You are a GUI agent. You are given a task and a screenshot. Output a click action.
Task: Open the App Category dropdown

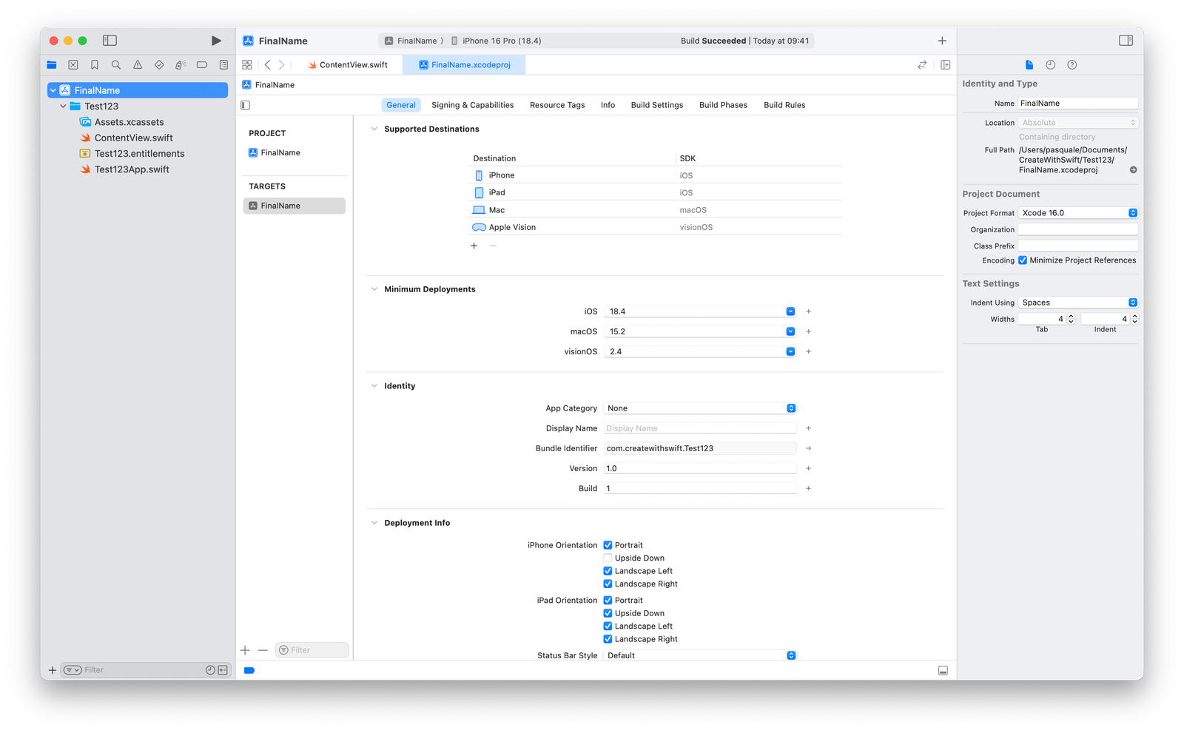pos(791,408)
